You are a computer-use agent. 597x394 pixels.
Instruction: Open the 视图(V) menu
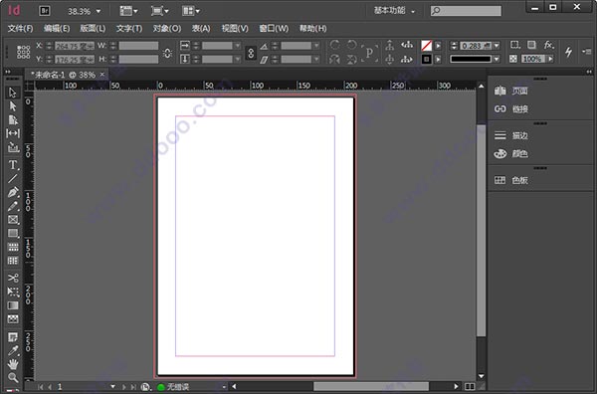click(x=235, y=29)
